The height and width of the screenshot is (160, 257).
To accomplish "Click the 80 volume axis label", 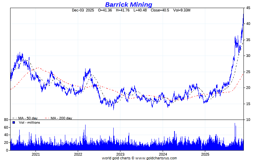I will pos(6,120).
